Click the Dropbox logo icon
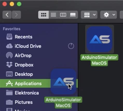The width and height of the screenshot is (123, 111). (9, 65)
